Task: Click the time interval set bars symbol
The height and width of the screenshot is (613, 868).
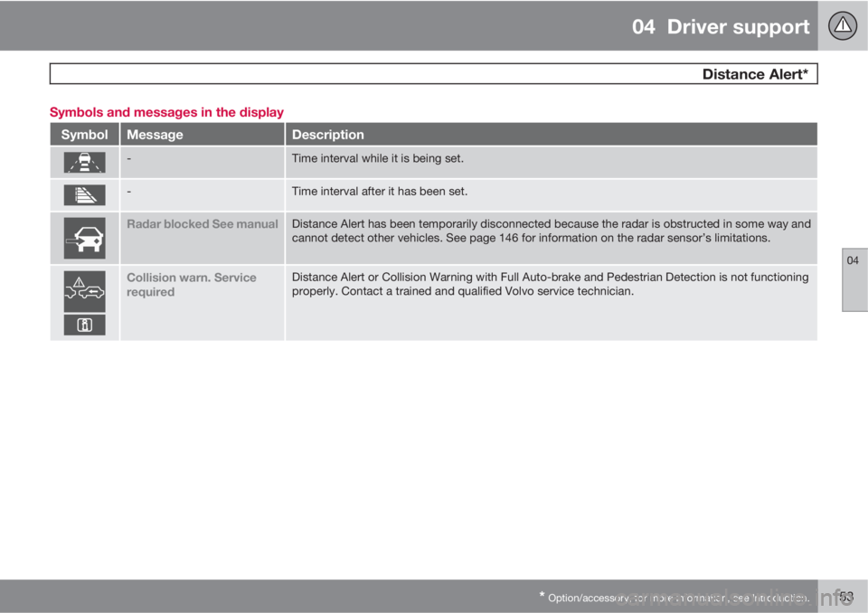Action: pos(85,195)
